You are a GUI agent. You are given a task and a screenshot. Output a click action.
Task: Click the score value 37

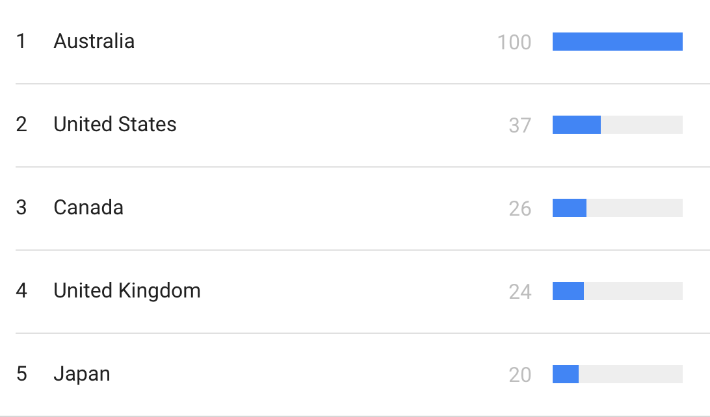tap(520, 126)
